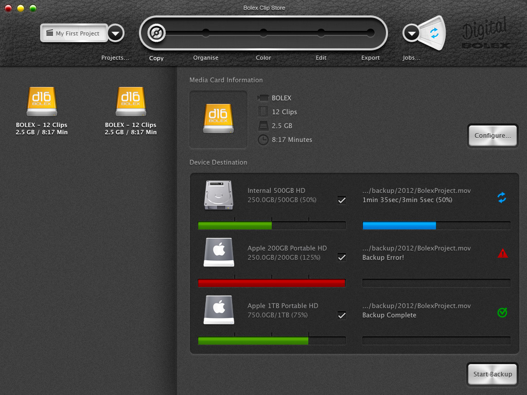Expand the Jobs dropdown arrow

pos(411,33)
